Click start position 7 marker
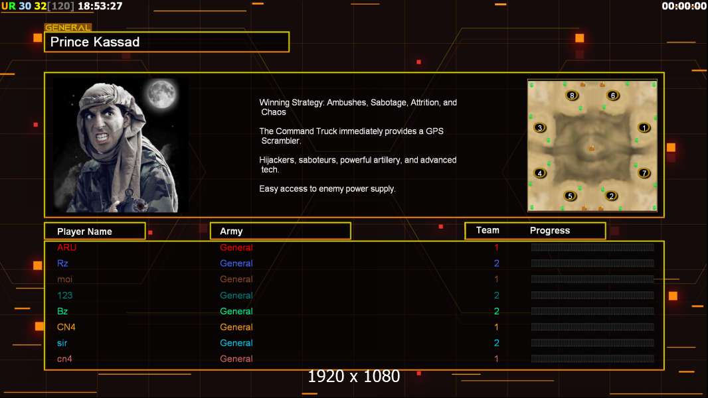 [x=644, y=173]
